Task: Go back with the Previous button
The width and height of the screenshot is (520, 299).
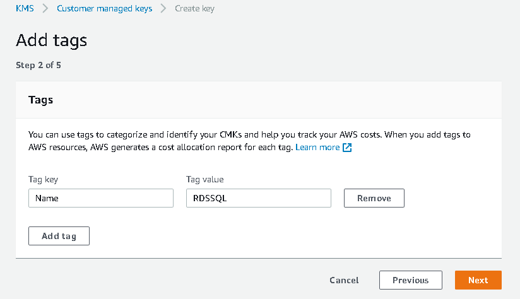Action: pos(410,280)
